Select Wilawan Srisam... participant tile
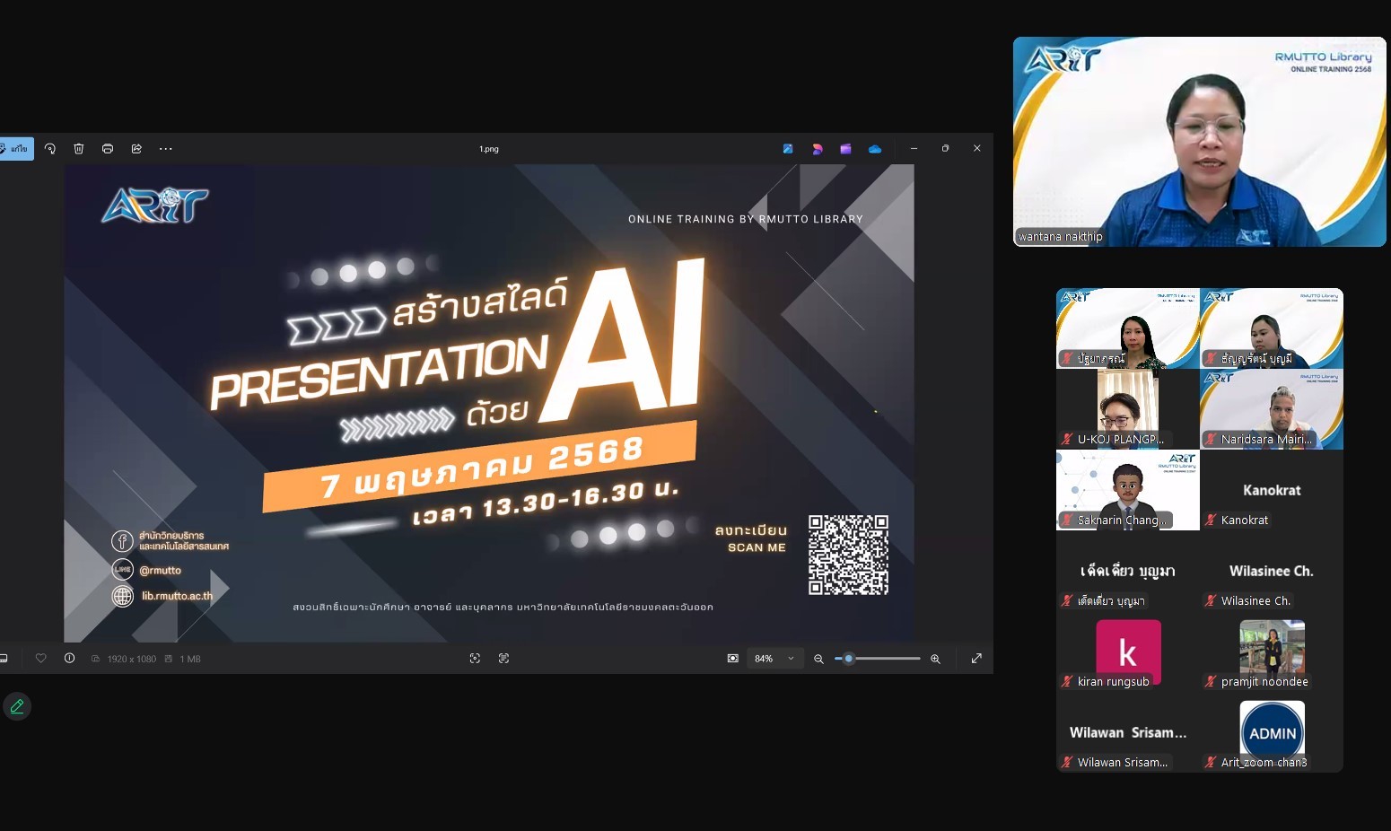This screenshot has width=1391, height=831. [x=1128, y=732]
